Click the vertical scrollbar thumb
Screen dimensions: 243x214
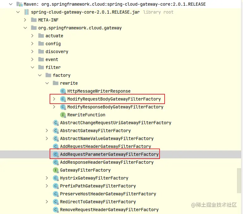(x=239, y=181)
